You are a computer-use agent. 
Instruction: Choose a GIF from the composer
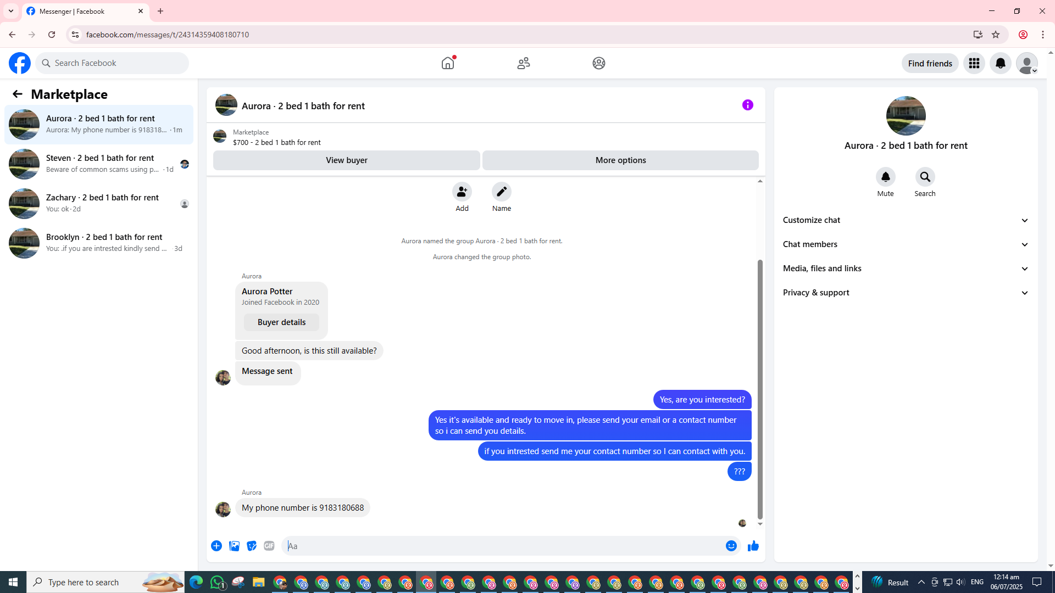point(269,546)
